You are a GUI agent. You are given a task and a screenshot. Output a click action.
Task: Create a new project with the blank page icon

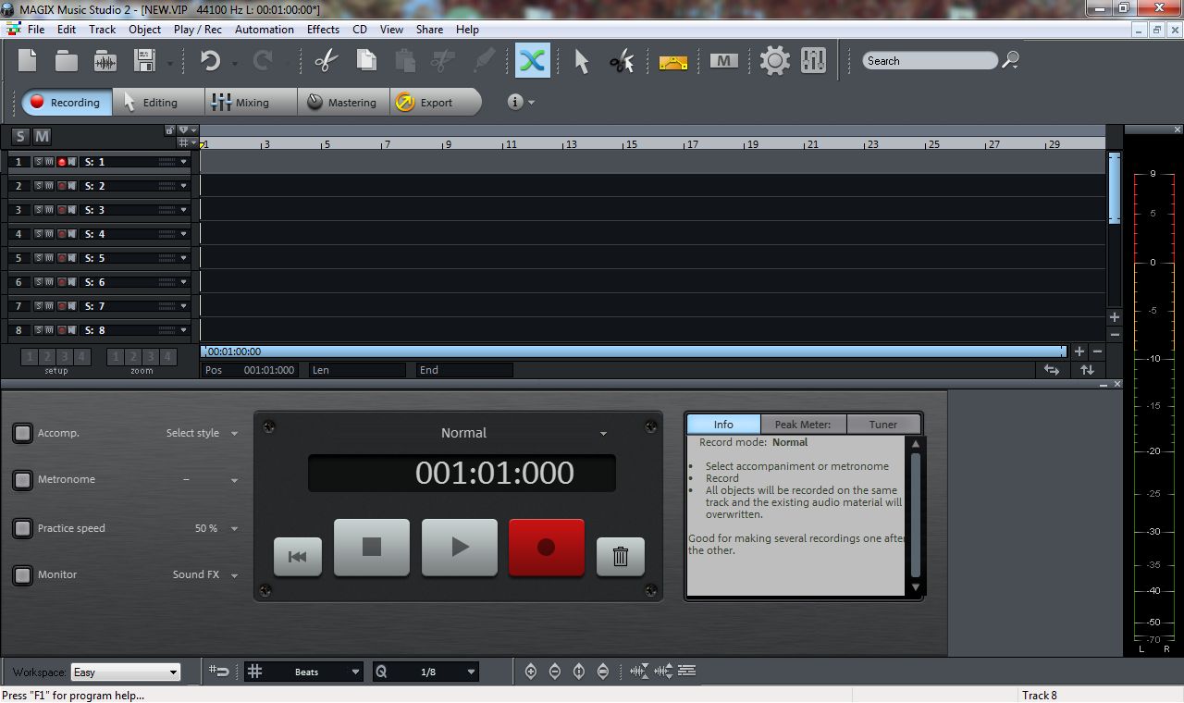pos(28,61)
